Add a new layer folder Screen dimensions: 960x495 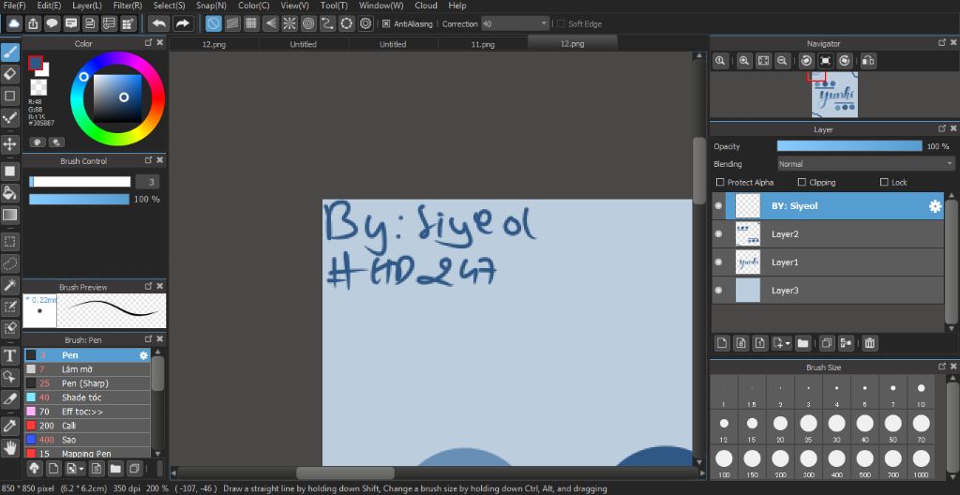[802, 343]
